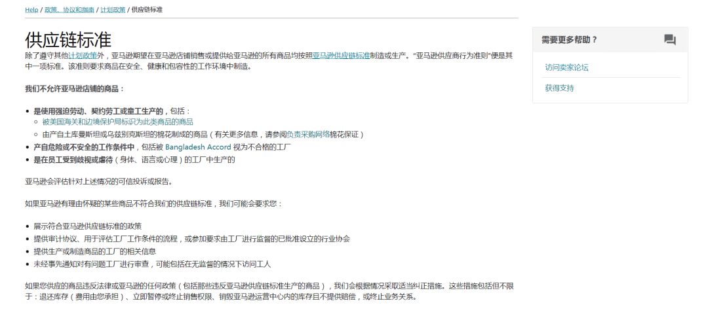
Task: Click bullet 展示符合亚马逊供应链标准的政策
Action: [88, 226]
